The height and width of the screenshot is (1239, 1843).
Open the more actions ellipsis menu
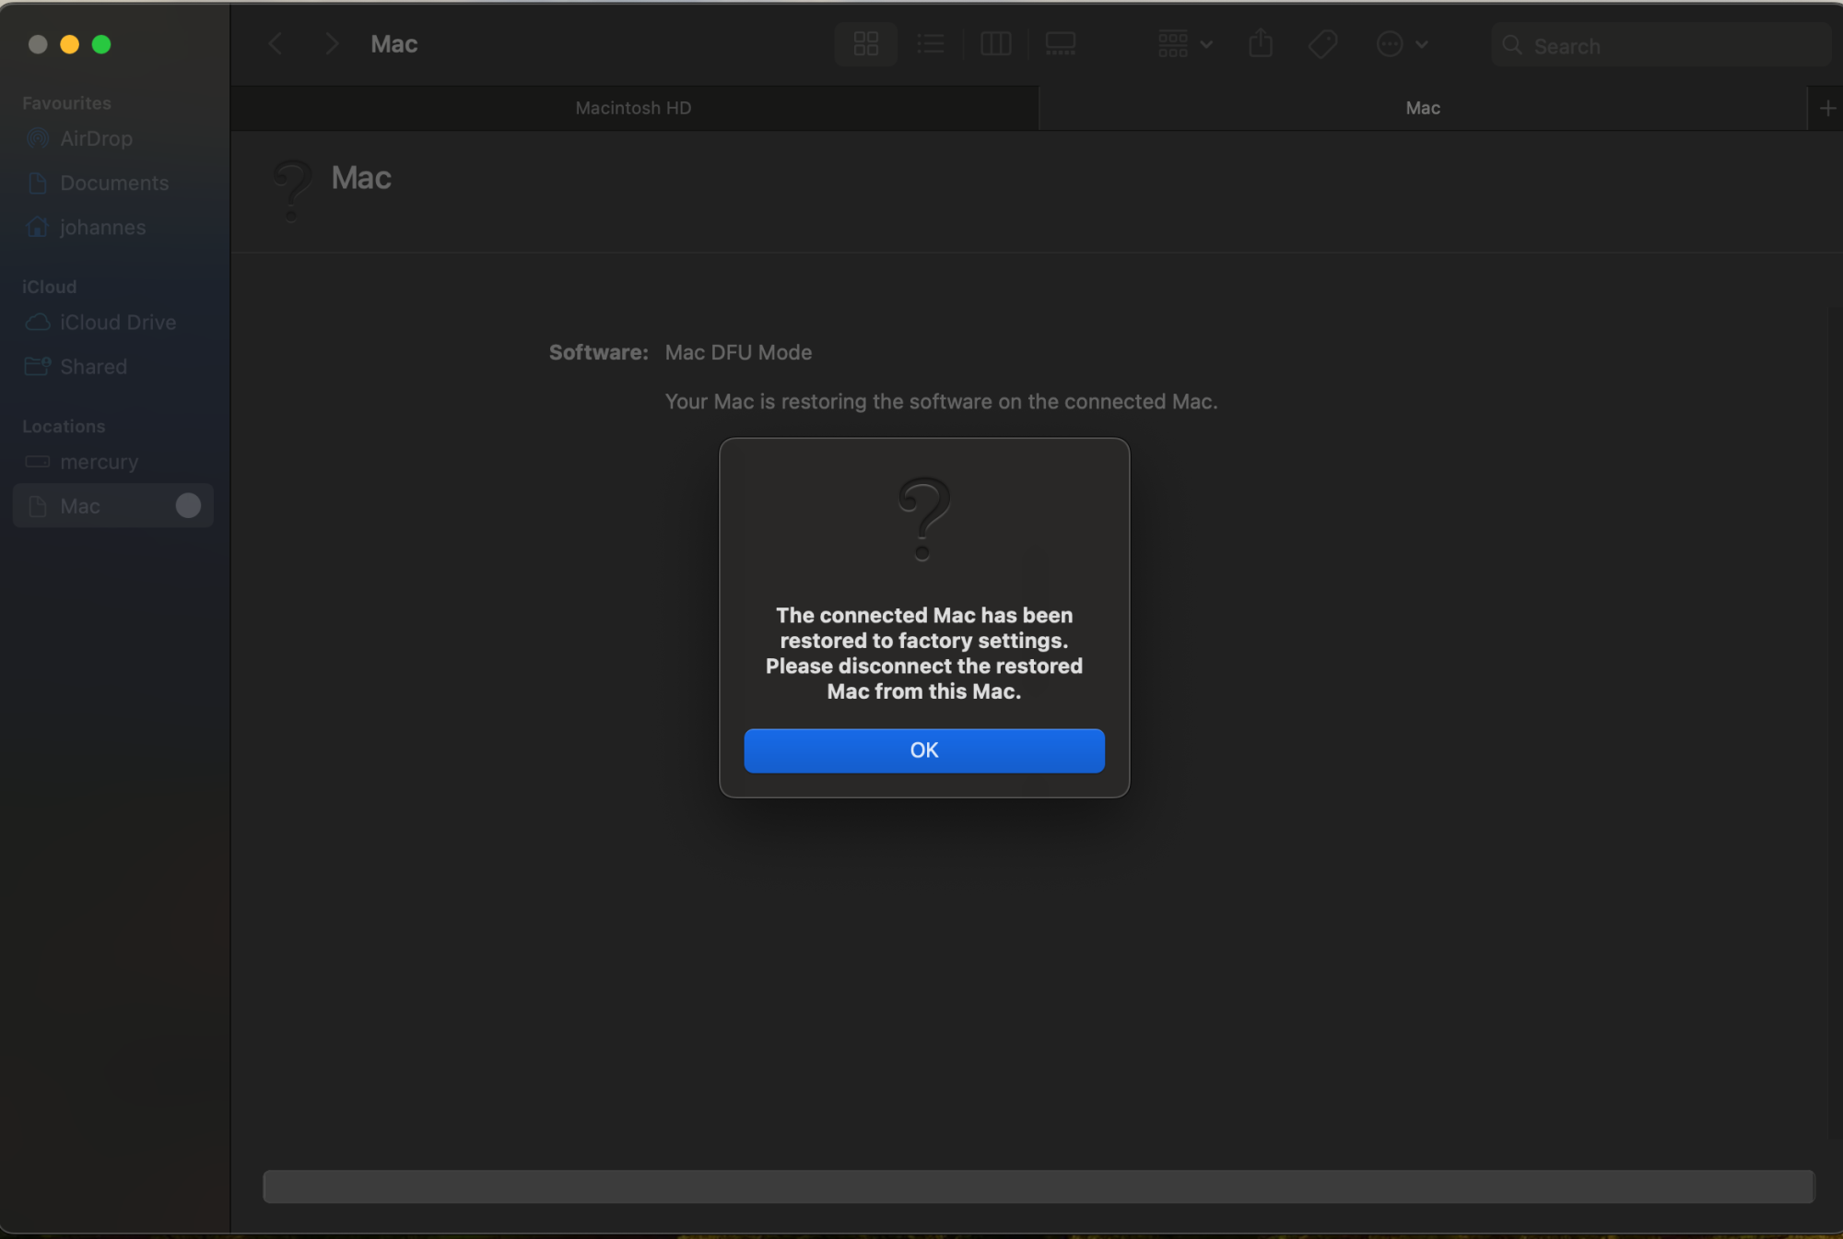pos(1401,44)
